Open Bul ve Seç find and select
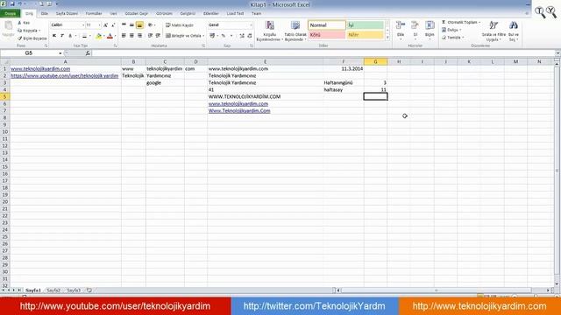 point(514,31)
